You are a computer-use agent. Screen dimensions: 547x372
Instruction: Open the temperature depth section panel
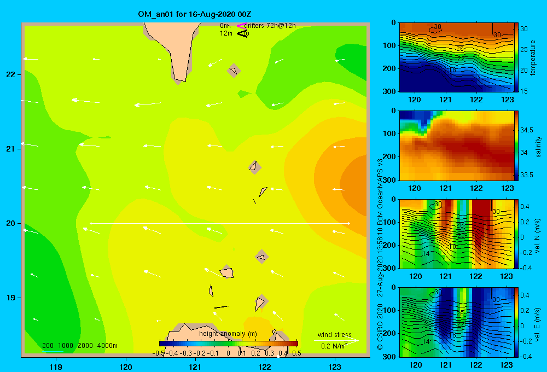click(457, 57)
